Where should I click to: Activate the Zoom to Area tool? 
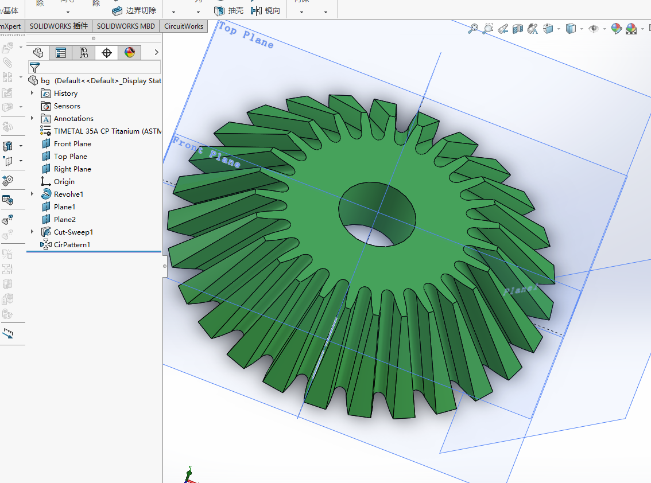pos(488,28)
